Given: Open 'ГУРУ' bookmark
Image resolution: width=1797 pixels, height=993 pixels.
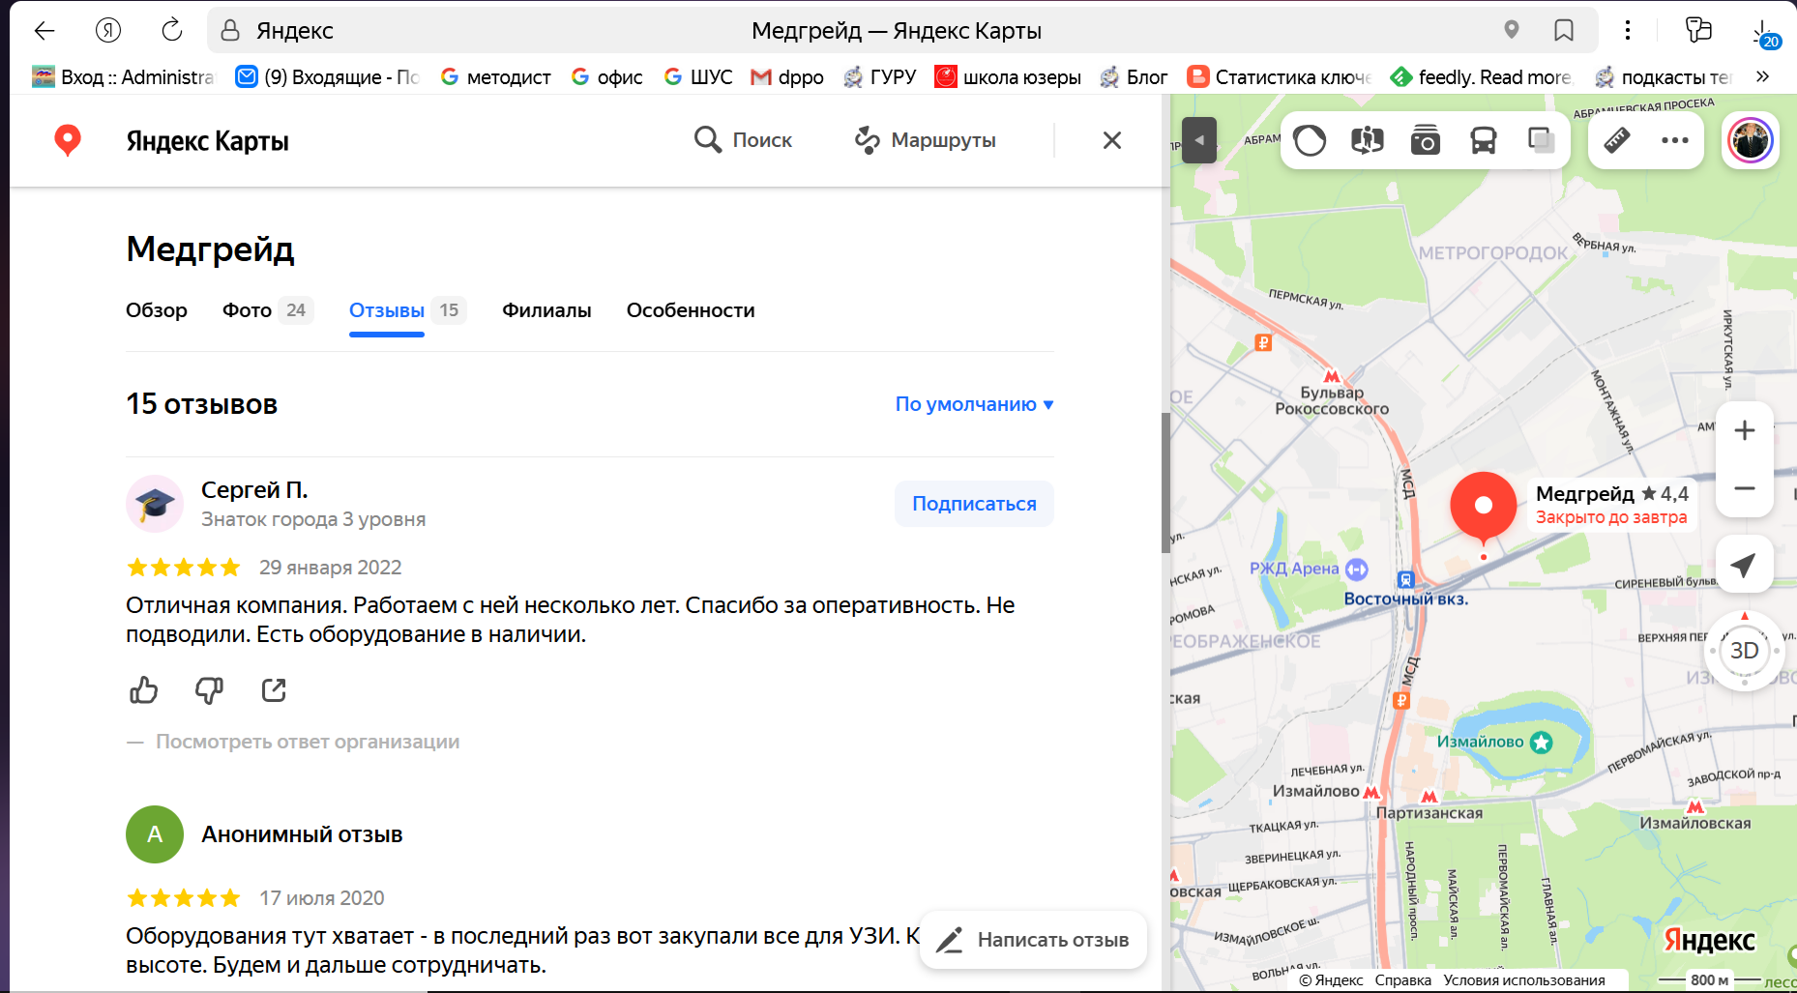Looking at the screenshot, I should tap(879, 77).
